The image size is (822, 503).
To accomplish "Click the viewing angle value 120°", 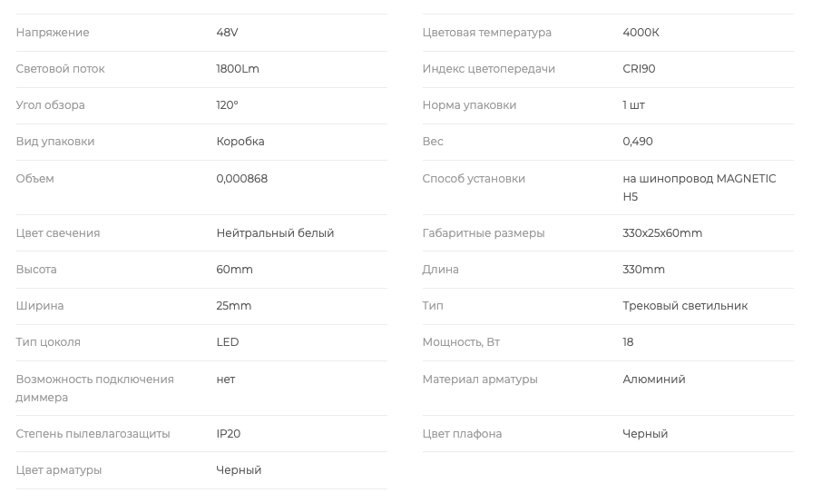I will (227, 105).
